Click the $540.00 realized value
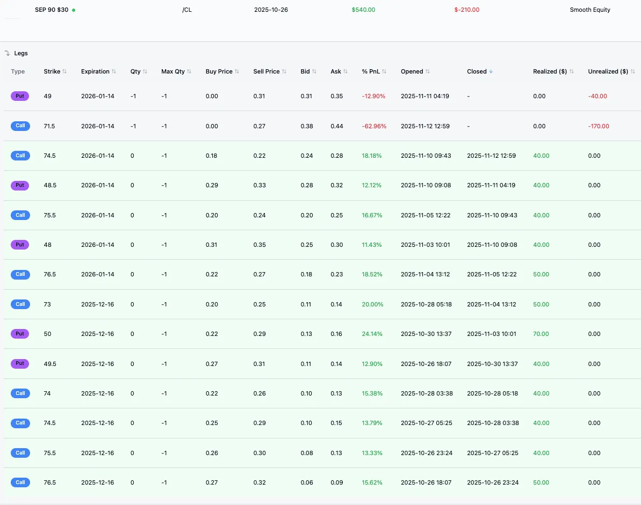Image resolution: width=641 pixels, height=505 pixels. [363, 10]
